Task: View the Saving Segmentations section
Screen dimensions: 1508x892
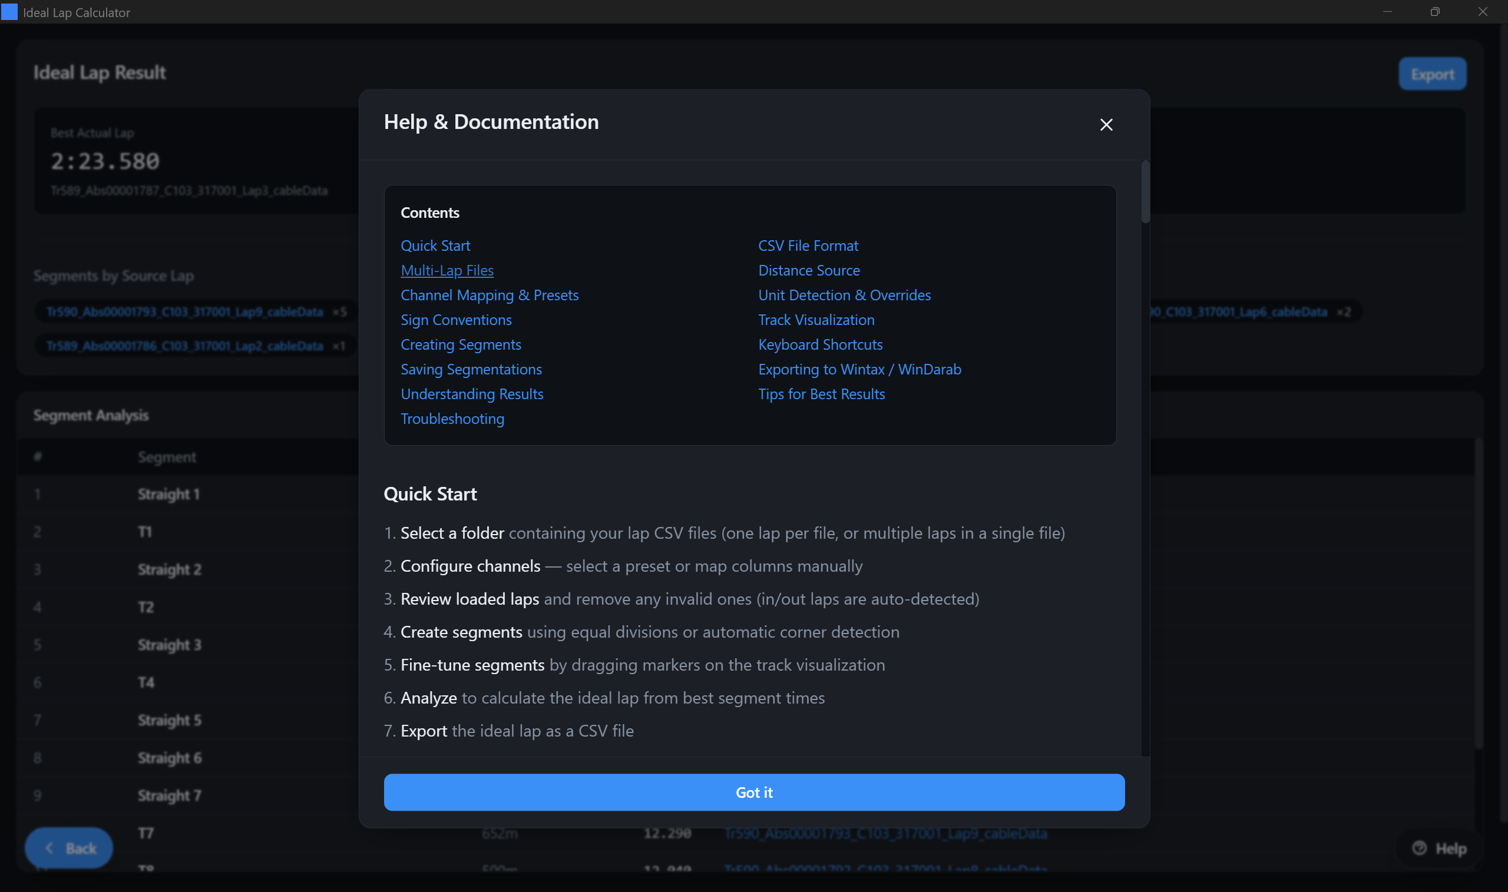Action: click(471, 369)
